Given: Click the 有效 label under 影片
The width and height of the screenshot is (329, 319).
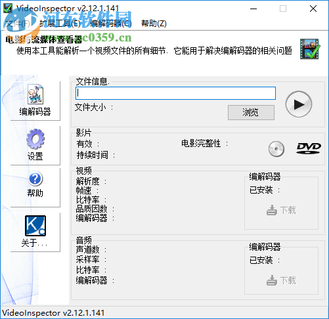Looking at the screenshot, I should click(88, 144).
